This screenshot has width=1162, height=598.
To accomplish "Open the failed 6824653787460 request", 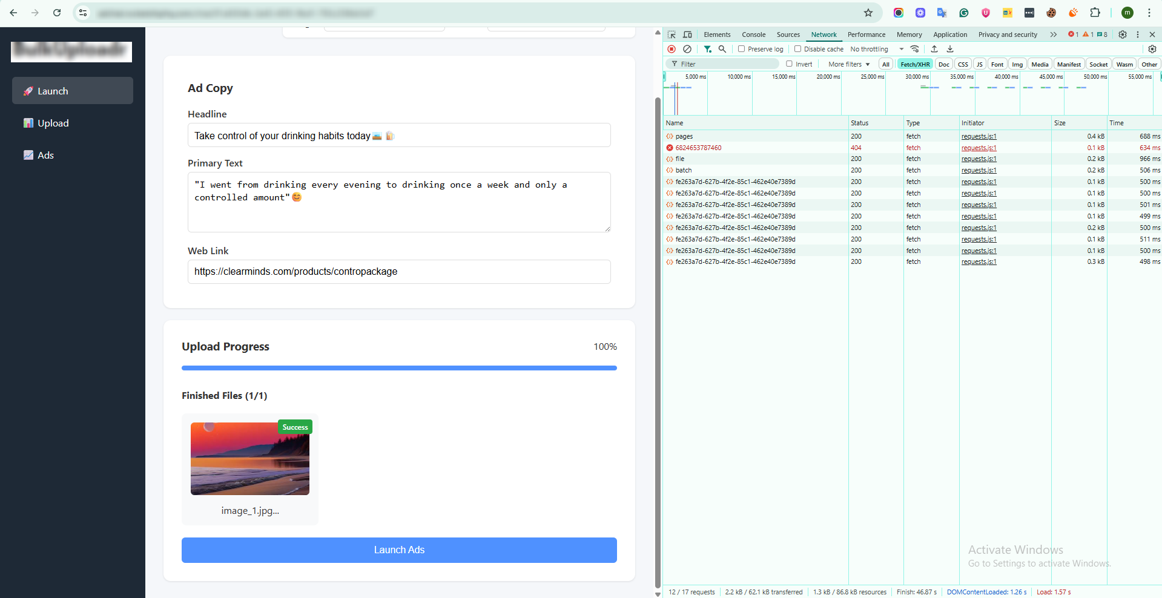I will pyautogui.click(x=698, y=148).
